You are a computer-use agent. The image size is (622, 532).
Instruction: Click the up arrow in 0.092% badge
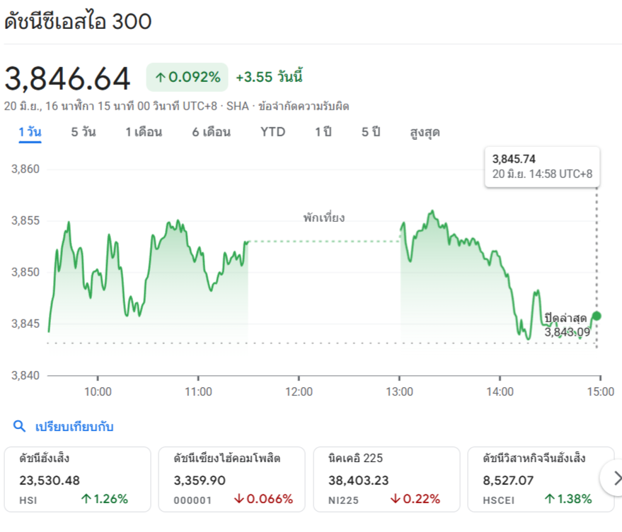[x=160, y=77]
